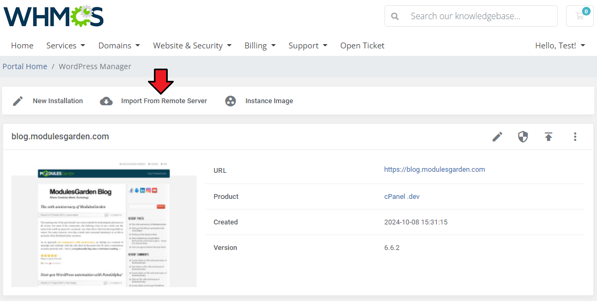This screenshot has width=597, height=301.
Task: Go to Home in navigation bar
Action: 22,46
